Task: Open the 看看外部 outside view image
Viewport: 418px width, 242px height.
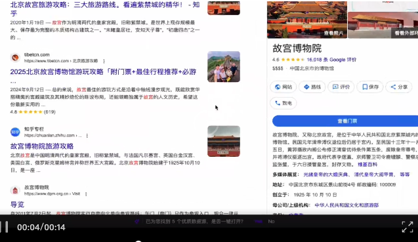Action: pos(383,25)
